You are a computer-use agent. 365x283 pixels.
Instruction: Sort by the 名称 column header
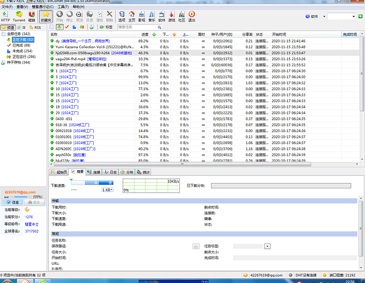coord(92,35)
